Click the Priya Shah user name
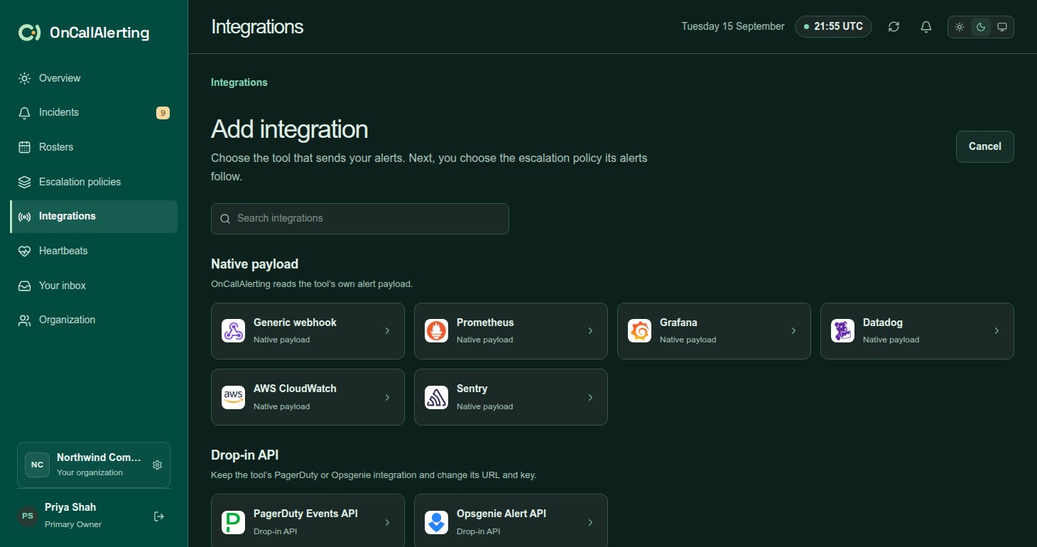1037x547 pixels. click(x=70, y=507)
